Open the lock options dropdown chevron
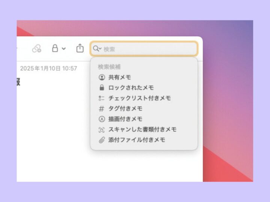Image resolution: width=270 pixels, height=202 pixels. click(x=64, y=49)
